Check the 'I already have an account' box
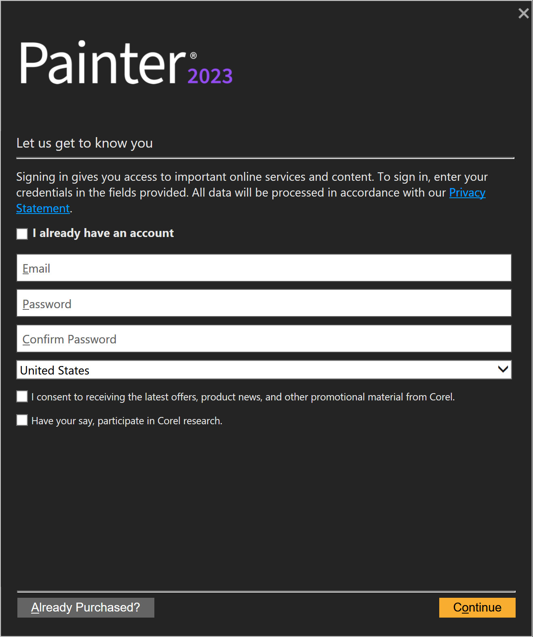This screenshot has width=533, height=637. point(22,234)
